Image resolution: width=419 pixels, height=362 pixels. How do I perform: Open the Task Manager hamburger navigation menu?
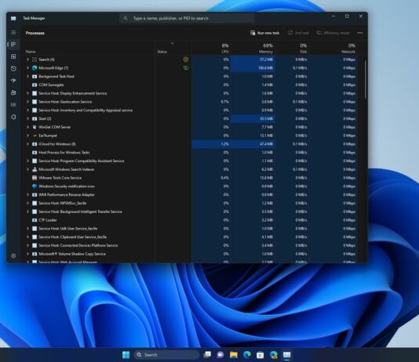point(13,33)
